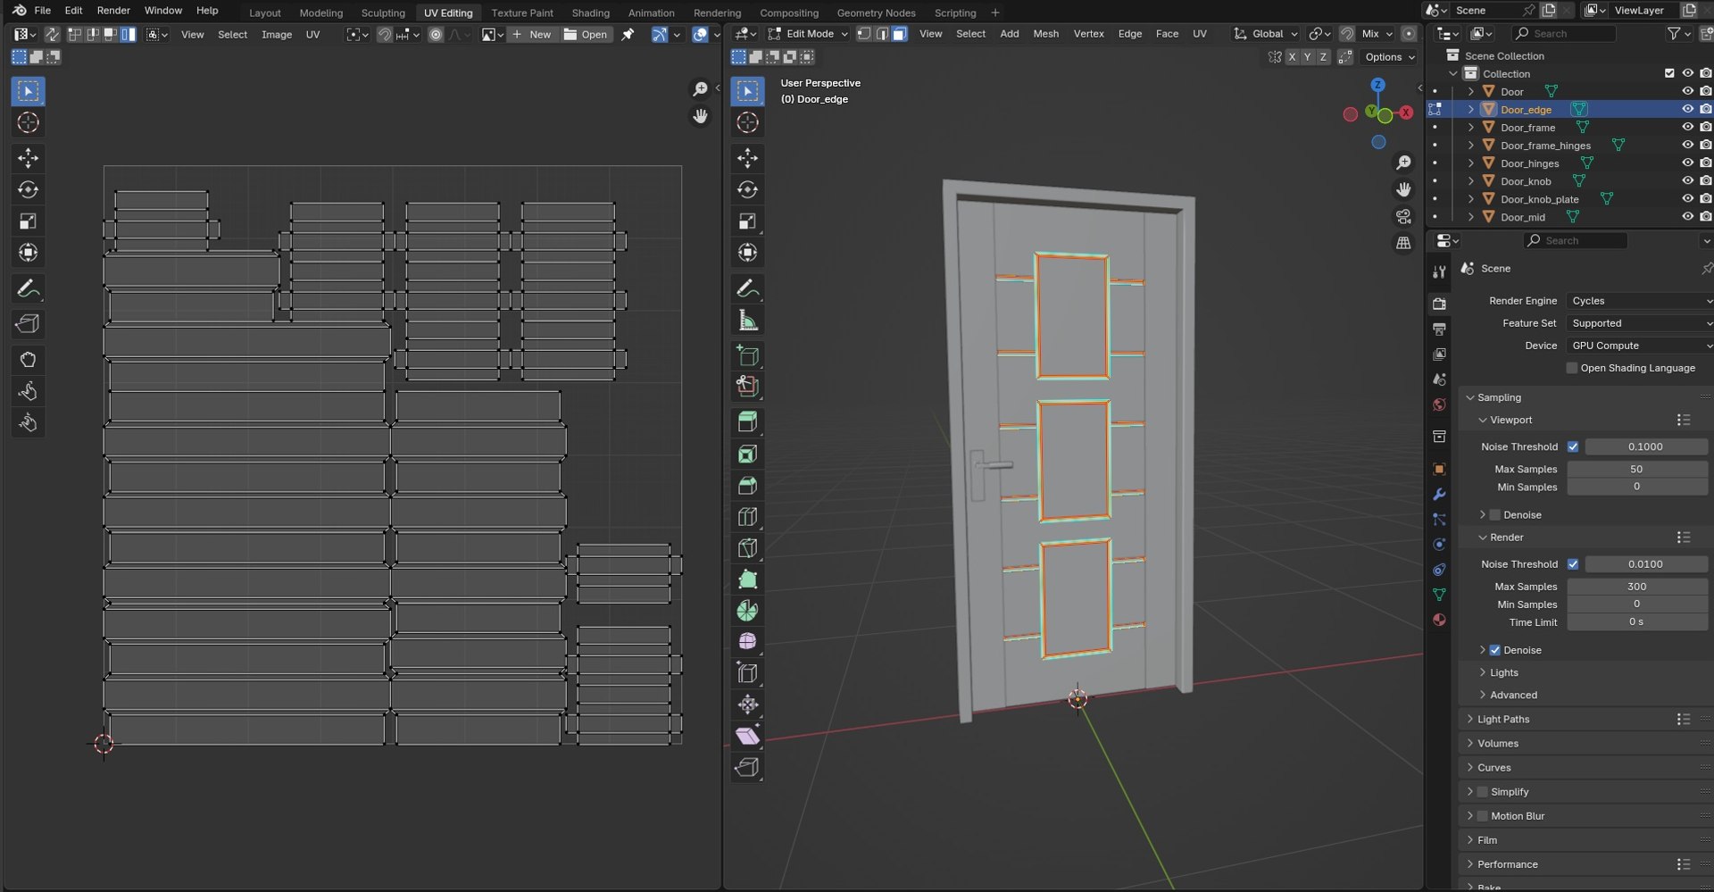Open the Global transform orientation dropdown
Viewport: 1714px width, 892px height.
pyautogui.click(x=1266, y=34)
